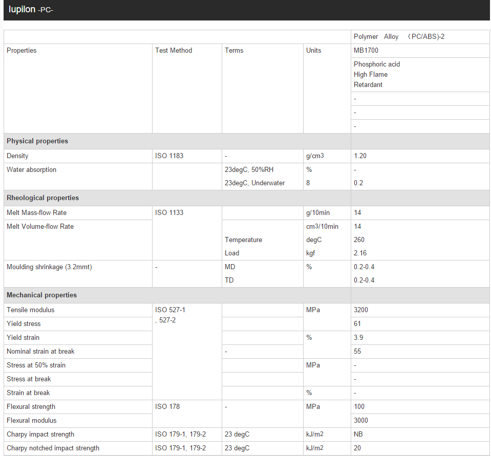Click the Terms column header

(234, 51)
